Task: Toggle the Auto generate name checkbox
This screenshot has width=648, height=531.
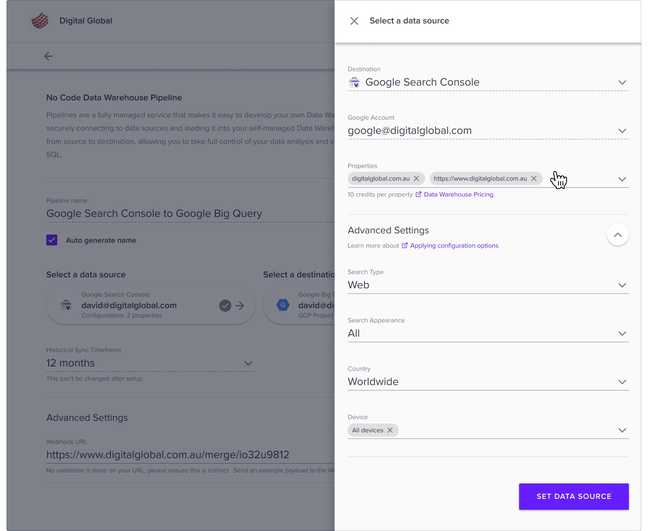Action: [x=52, y=240]
